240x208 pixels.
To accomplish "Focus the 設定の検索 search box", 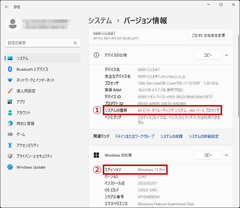I will pos(43,43).
